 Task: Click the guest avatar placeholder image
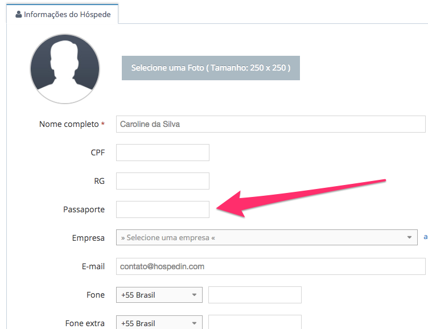click(65, 69)
